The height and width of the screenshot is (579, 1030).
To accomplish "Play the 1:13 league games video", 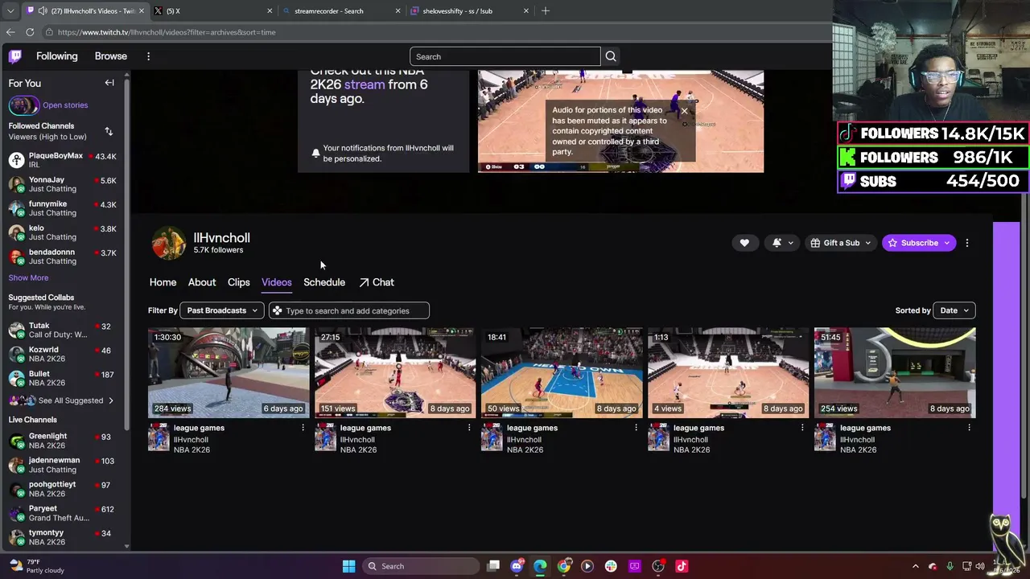I will coord(728,372).
